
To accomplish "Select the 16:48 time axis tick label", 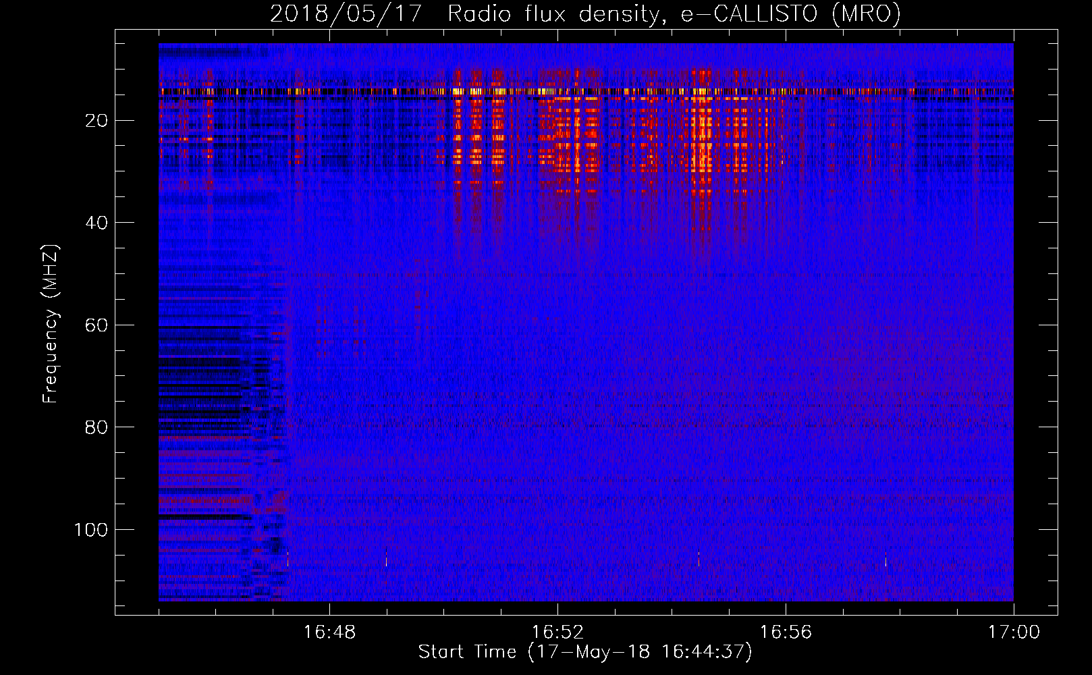I will 329,632.
